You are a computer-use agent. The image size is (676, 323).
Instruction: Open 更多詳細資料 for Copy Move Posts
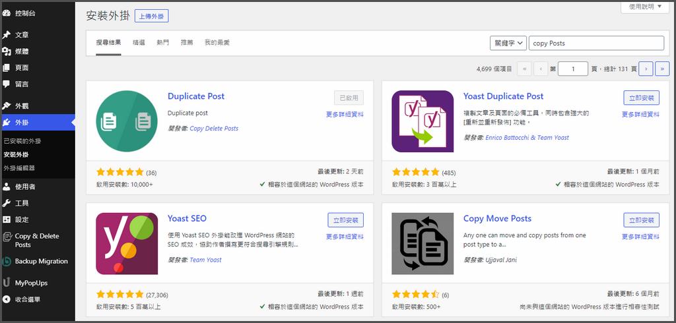[x=640, y=237]
